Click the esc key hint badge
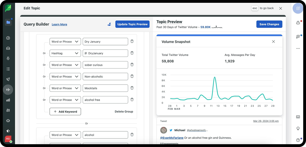Viewport: 306px width, 147px height. pos(255,8)
